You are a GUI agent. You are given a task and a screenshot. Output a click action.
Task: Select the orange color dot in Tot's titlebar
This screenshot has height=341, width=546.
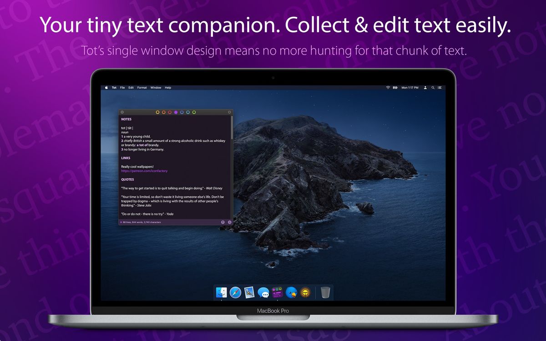coord(164,112)
